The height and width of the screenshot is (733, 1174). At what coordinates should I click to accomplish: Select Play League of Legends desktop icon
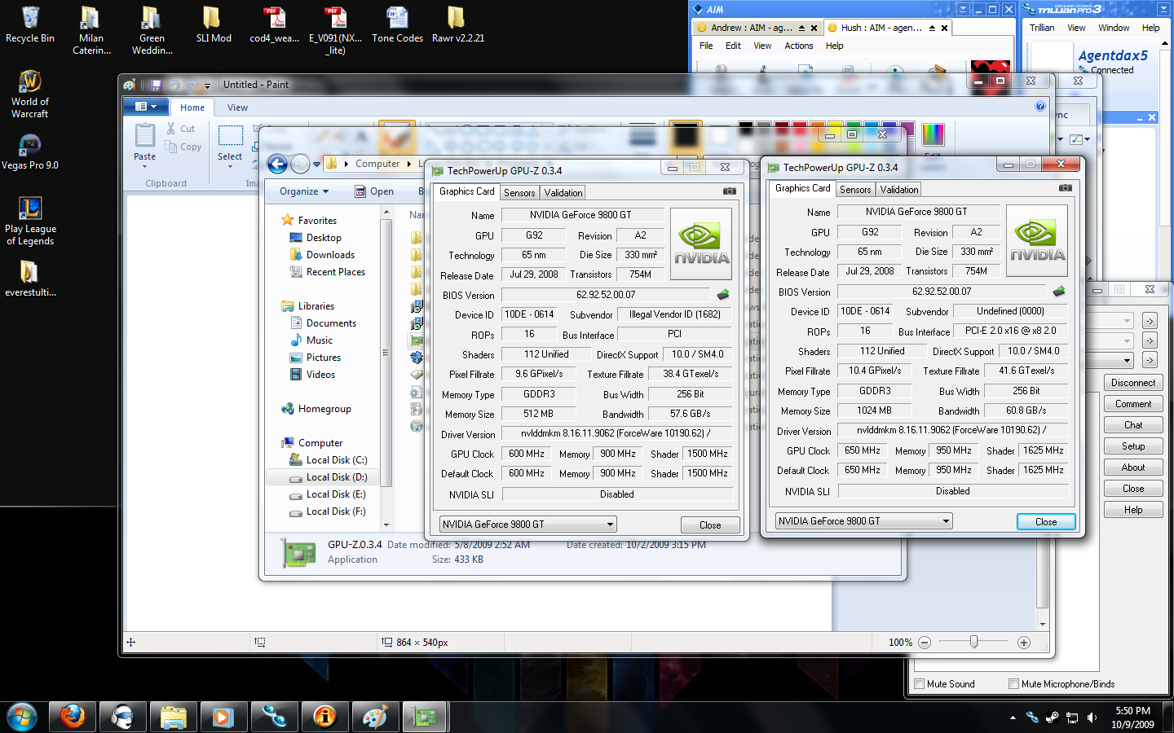(30, 221)
